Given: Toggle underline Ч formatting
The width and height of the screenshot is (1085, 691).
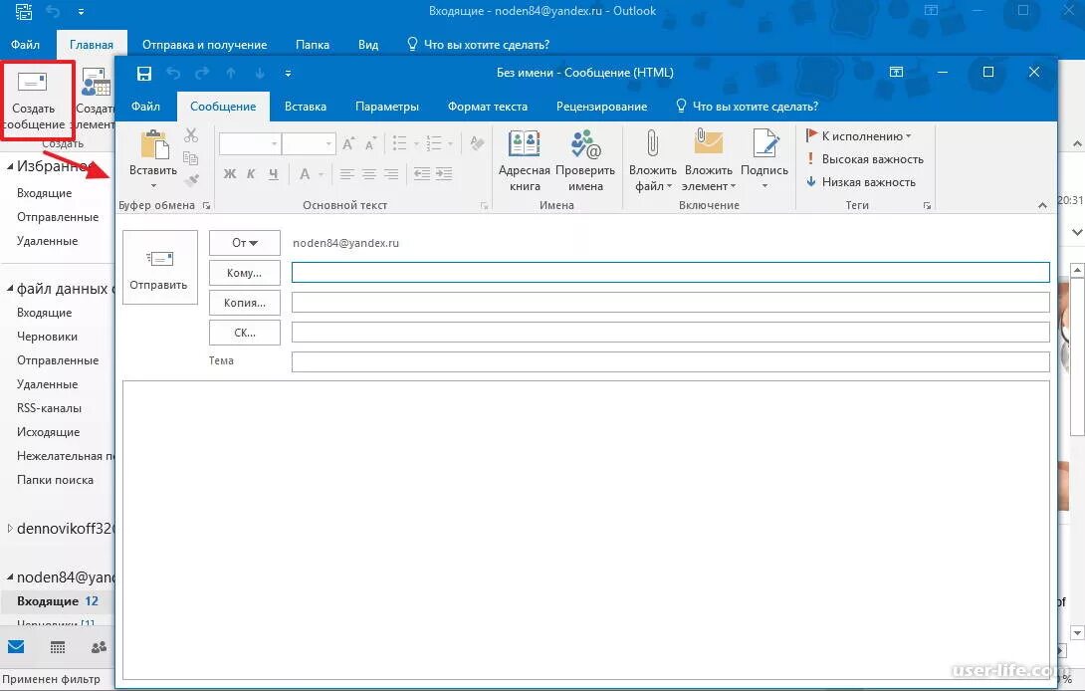Looking at the screenshot, I should (x=274, y=174).
